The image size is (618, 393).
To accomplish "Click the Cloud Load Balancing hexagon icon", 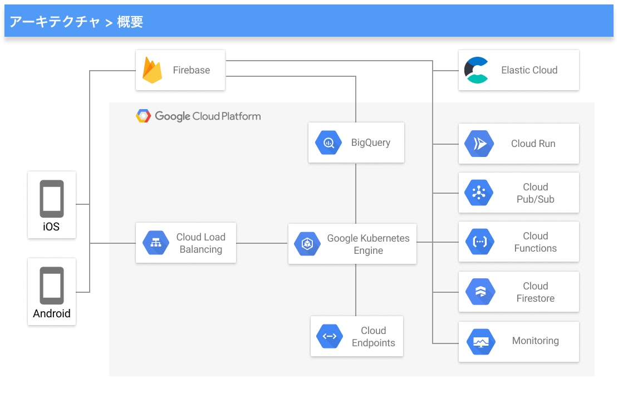I will tap(156, 243).
